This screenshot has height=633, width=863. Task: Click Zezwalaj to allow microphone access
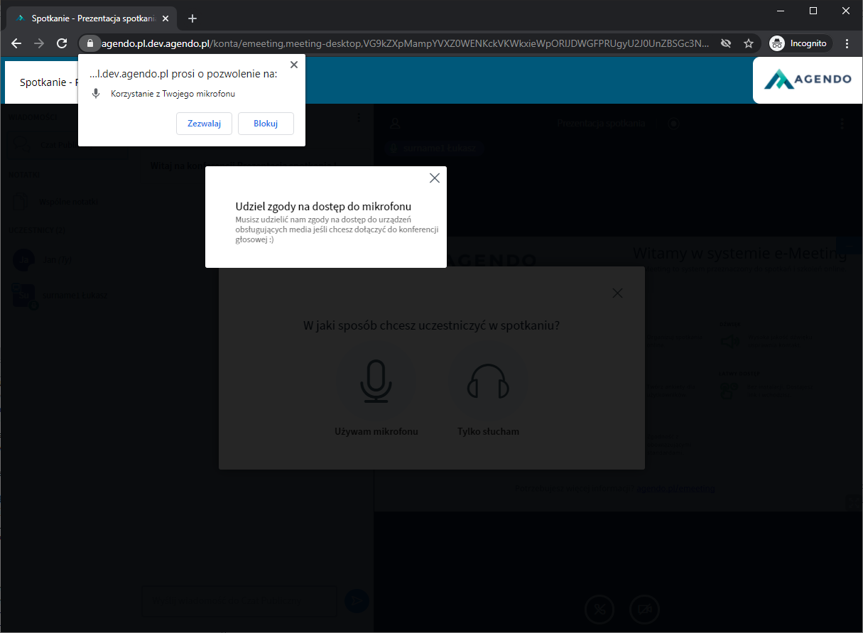click(204, 124)
